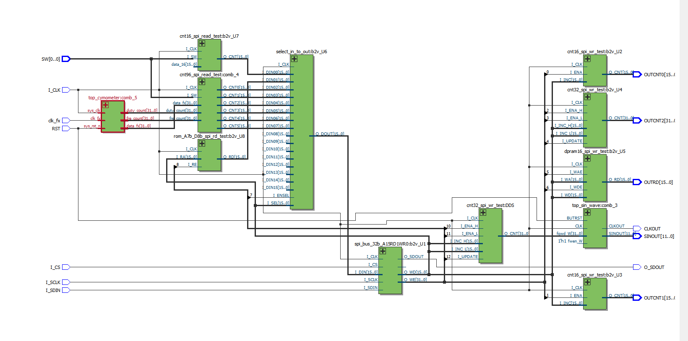Click the I_WDE port on dpram16 block U5
The width and height of the screenshot is (688, 341).
(x=576, y=187)
